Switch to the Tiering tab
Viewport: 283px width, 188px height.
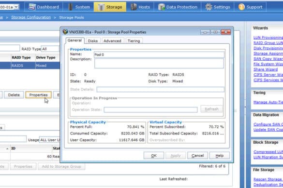click(x=134, y=41)
